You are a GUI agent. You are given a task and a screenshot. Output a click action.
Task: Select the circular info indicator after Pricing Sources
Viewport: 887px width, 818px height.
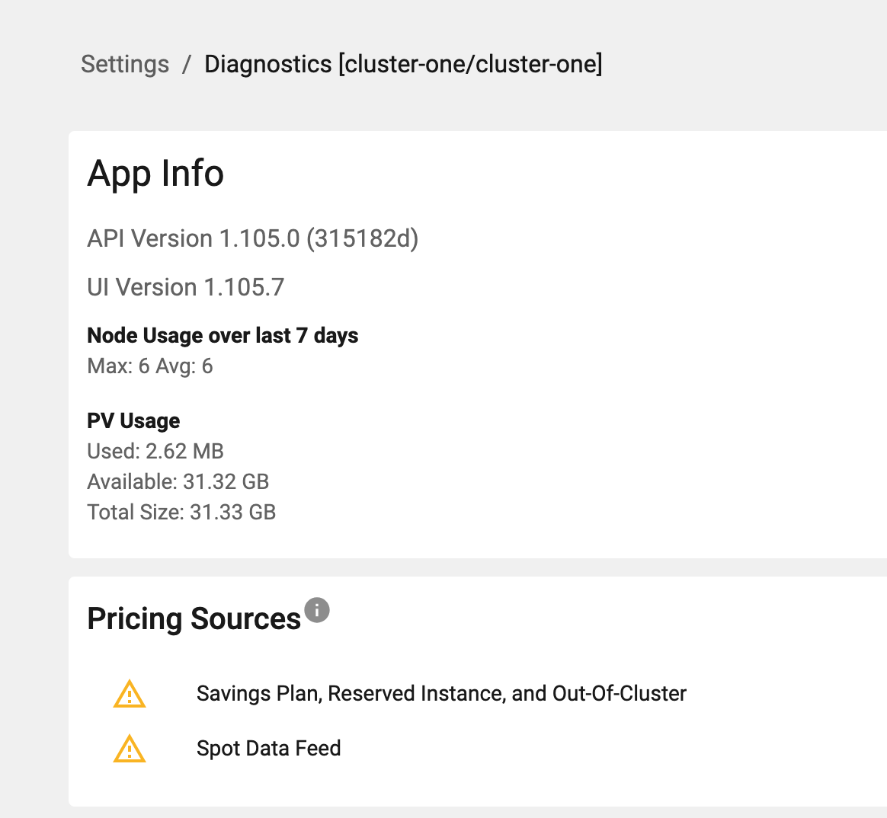[x=317, y=609]
